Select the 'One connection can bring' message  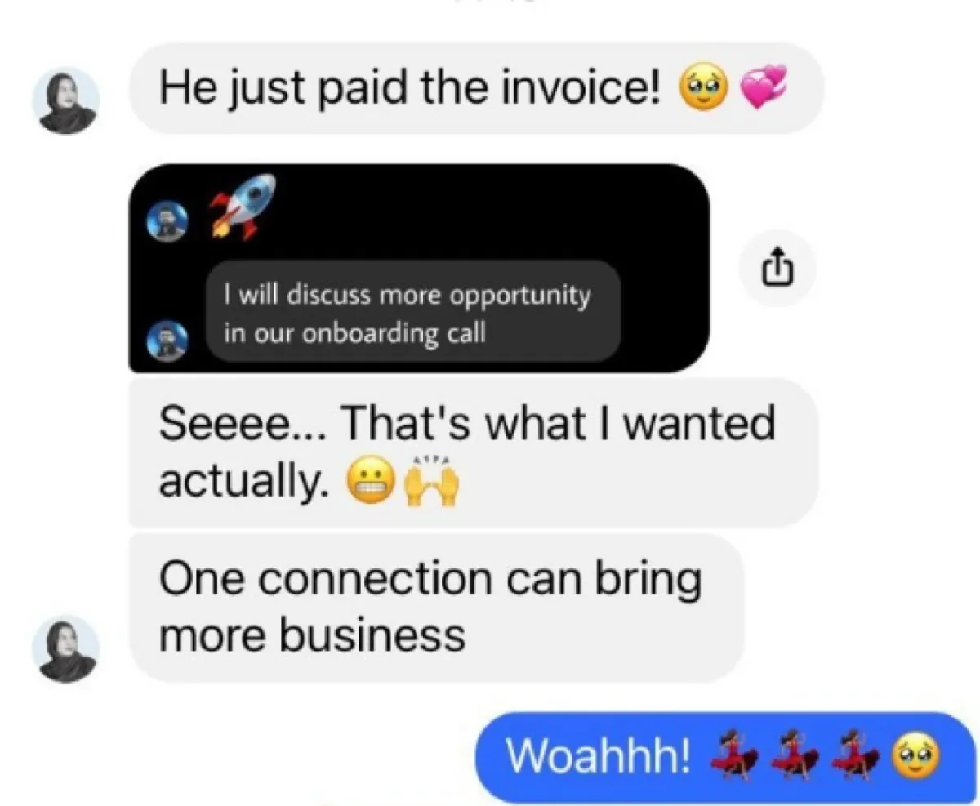[x=437, y=607]
